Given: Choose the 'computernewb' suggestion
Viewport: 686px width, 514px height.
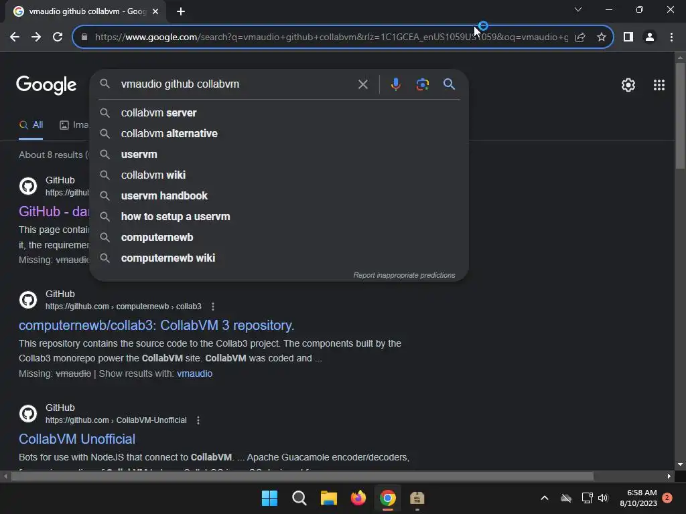Looking at the screenshot, I should click(279, 238).
